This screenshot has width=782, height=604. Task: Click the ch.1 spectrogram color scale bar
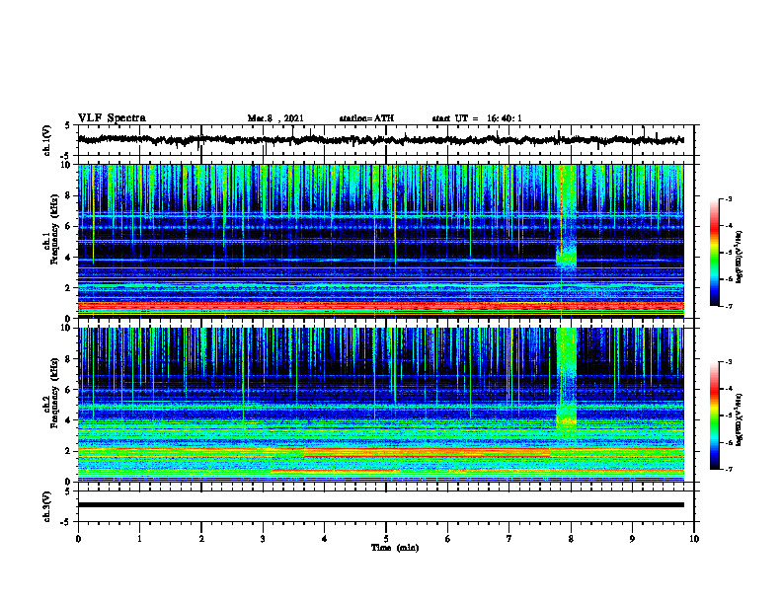click(x=714, y=253)
